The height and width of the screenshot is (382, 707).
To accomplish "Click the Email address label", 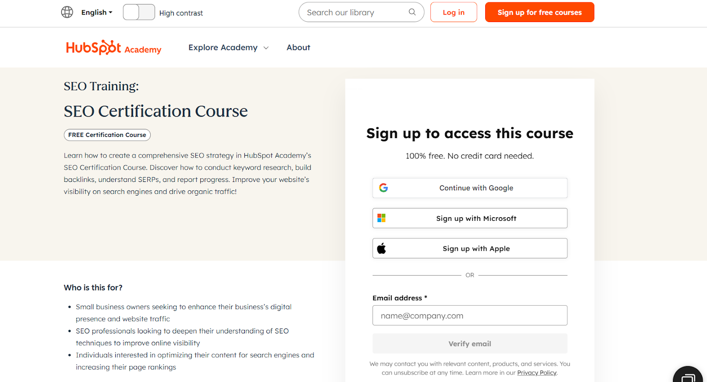I will coord(400,298).
